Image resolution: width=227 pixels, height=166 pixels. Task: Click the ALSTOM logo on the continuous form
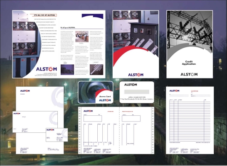tap(88, 111)
